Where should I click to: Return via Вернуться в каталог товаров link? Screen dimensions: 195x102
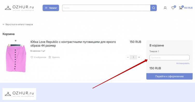click(x=18, y=24)
